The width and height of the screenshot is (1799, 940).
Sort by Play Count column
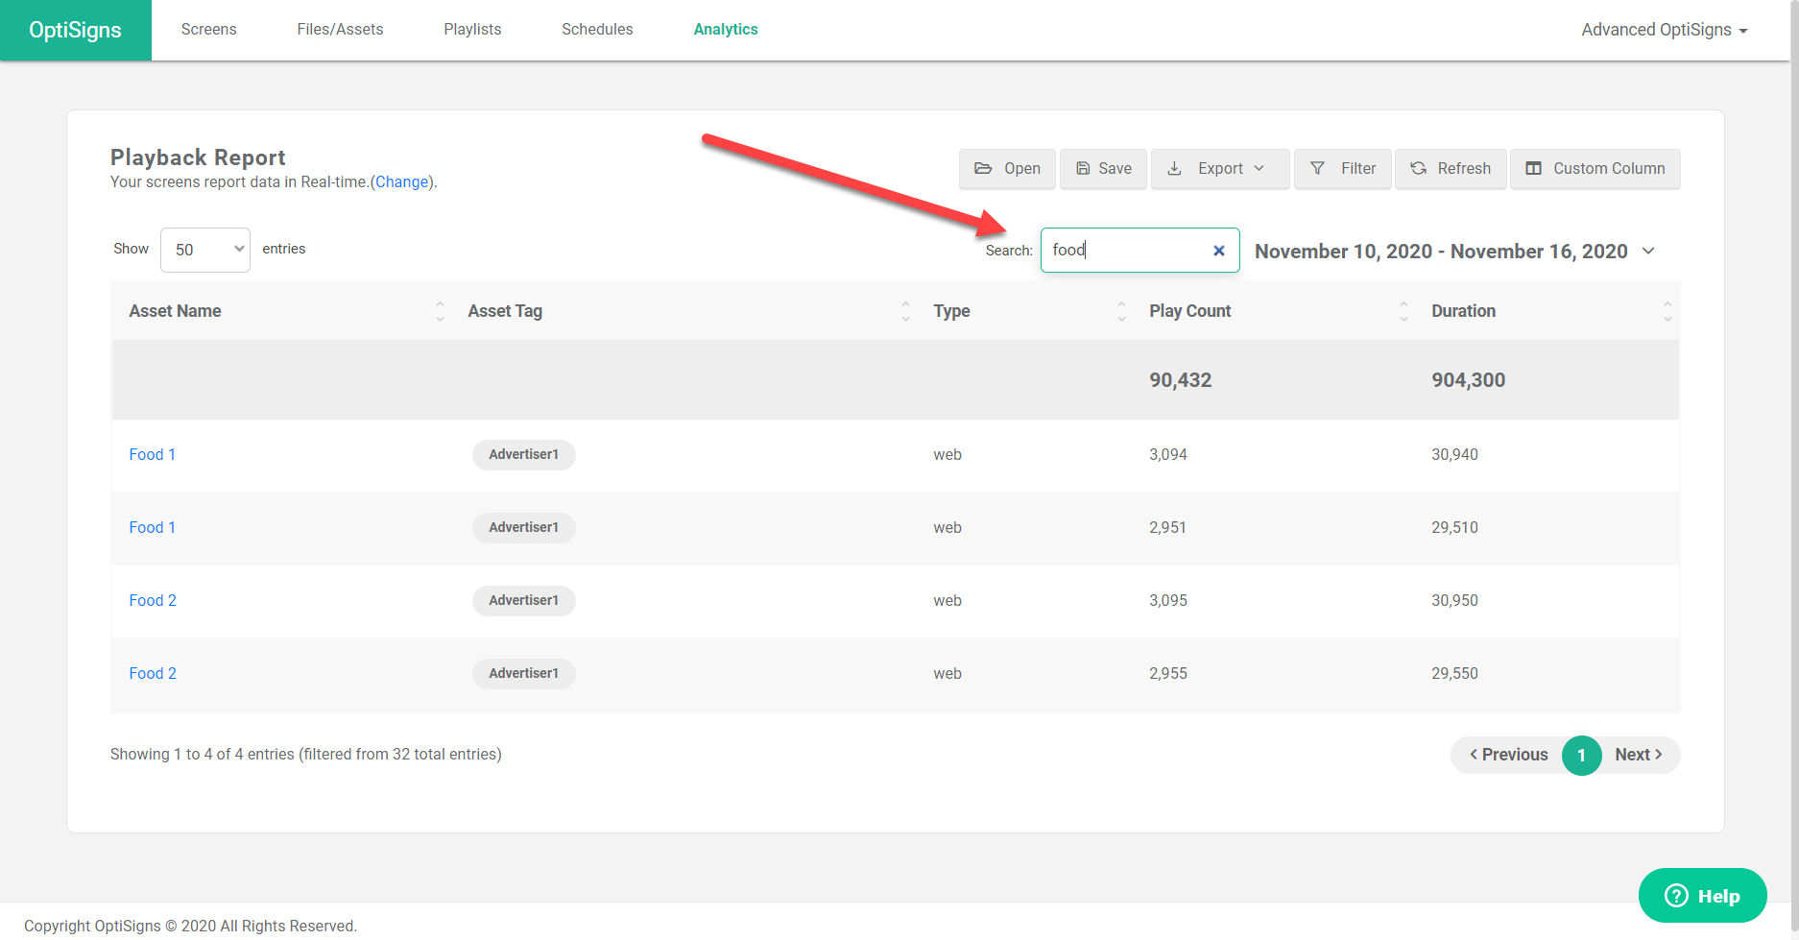[1274, 311]
